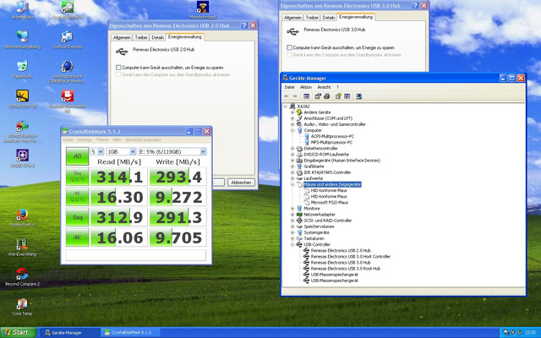The image size is (541, 338).
Task: Click the help question-mark toolbar icon in Geräte-Manager
Action: (x=338, y=96)
